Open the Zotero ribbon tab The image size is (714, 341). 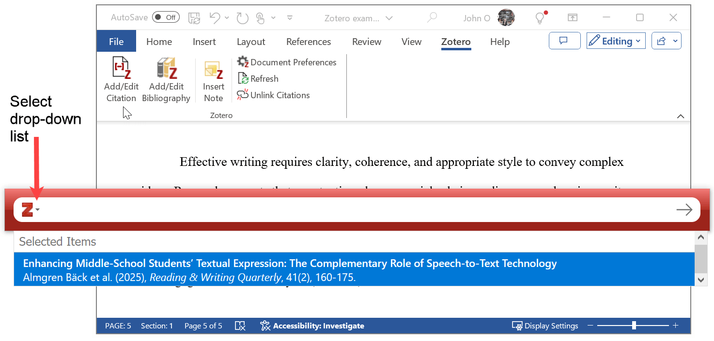[x=455, y=42]
